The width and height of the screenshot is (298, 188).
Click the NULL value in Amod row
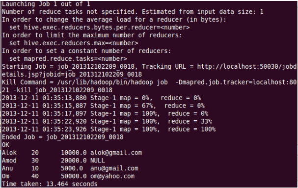pos(98,161)
